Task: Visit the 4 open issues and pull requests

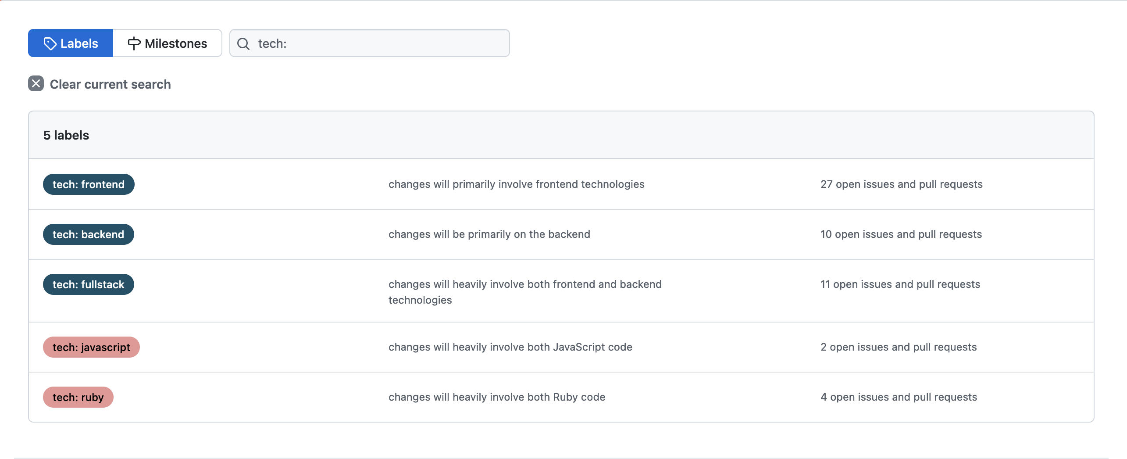Action: 899,397
